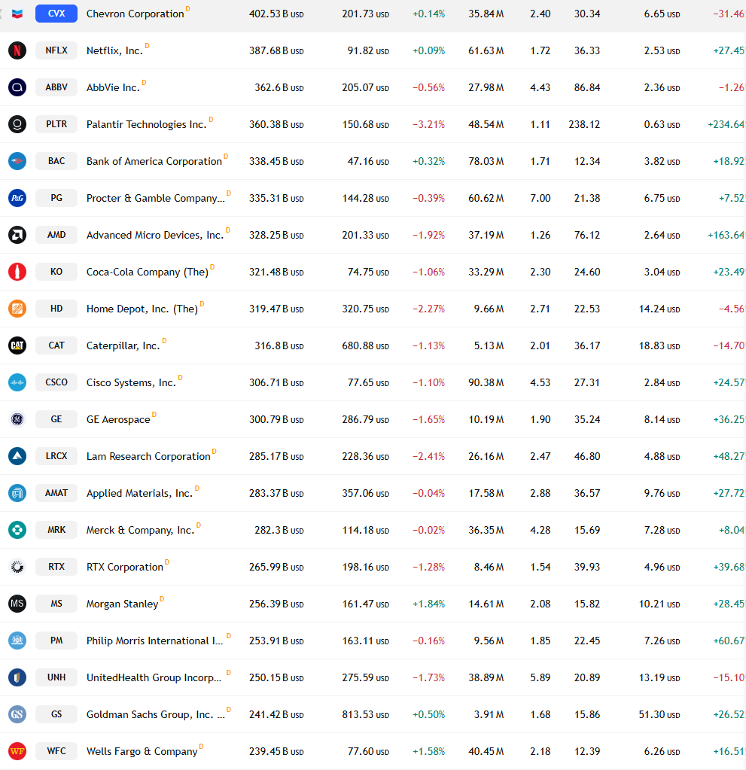This screenshot has width=746, height=770.
Task: Open Lam Research Corporation link
Action: coord(148,456)
